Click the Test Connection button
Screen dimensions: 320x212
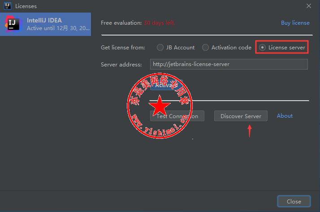[x=177, y=116]
